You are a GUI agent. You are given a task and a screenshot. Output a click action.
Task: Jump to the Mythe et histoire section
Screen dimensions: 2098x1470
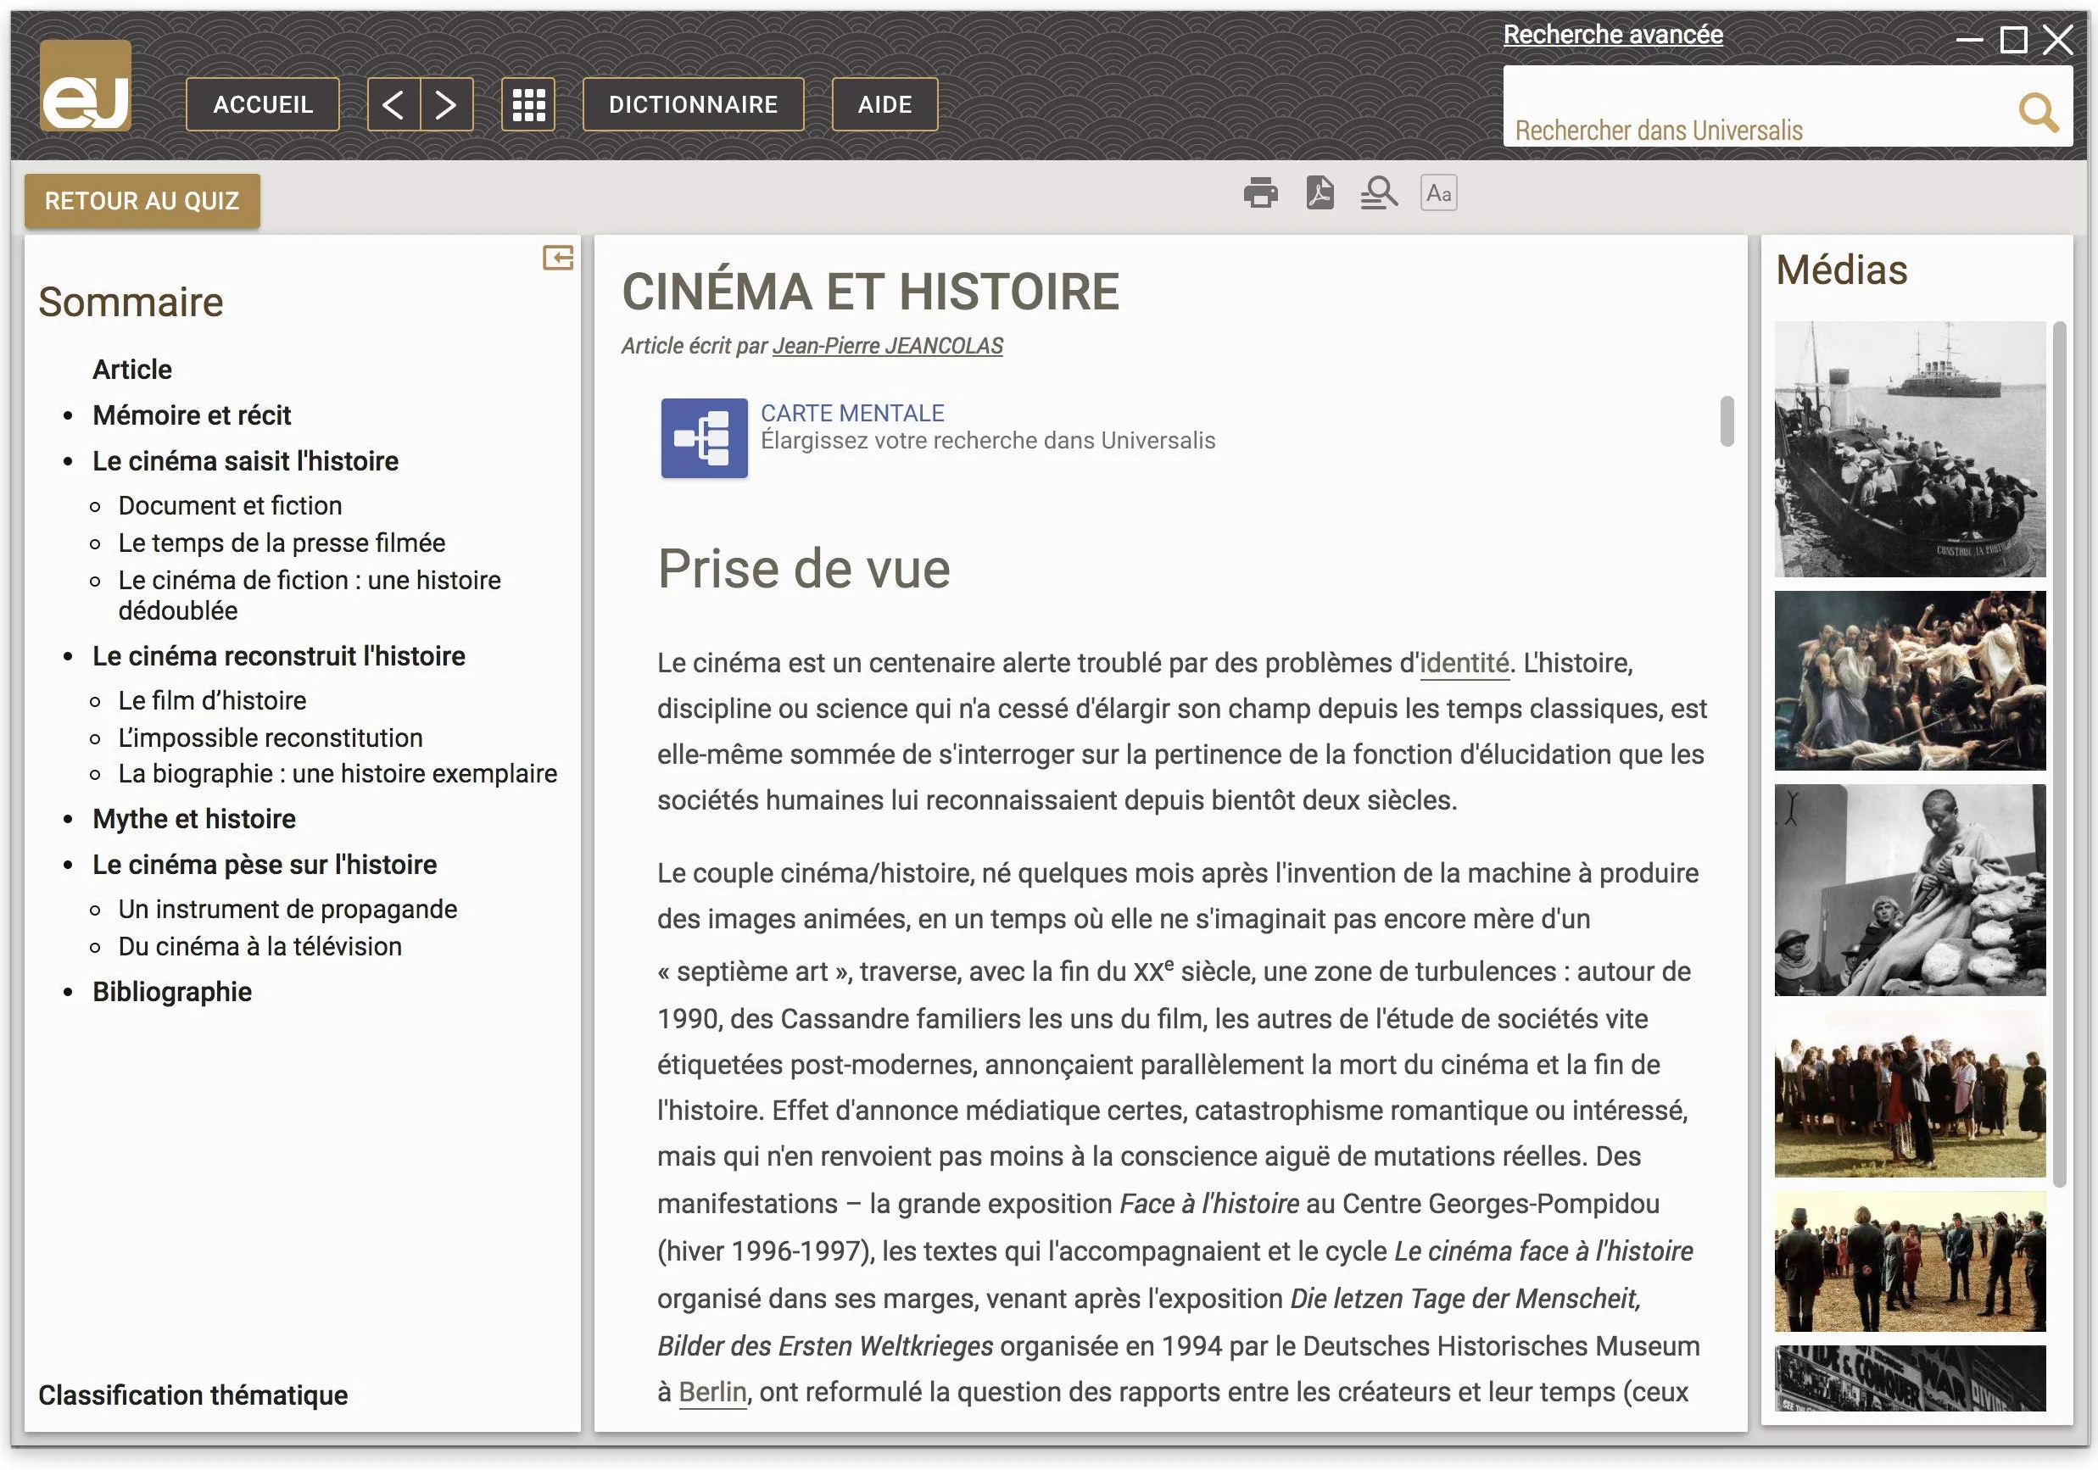[x=193, y=819]
